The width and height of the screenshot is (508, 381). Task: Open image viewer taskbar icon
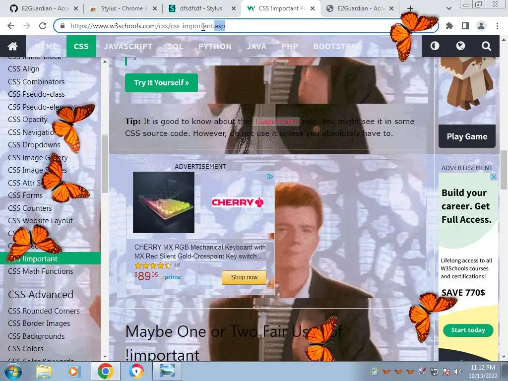click(167, 371)
